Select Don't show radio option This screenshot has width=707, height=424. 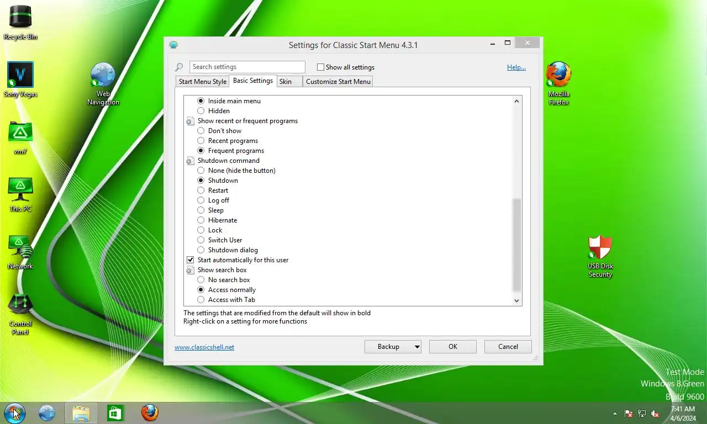tap(201, 131)
